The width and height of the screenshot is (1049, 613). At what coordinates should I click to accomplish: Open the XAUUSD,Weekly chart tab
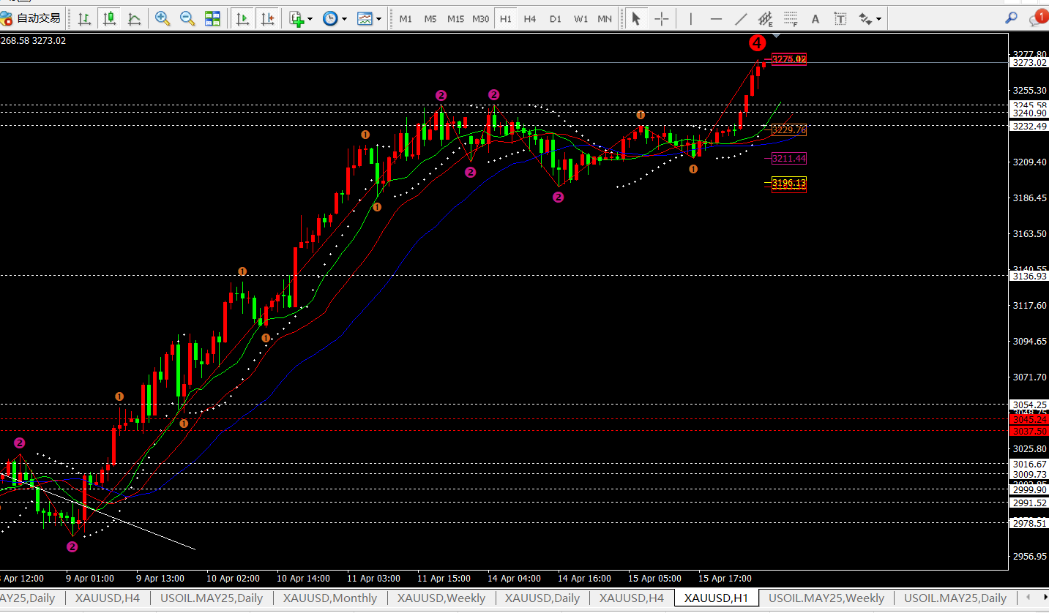click(441, 598)
